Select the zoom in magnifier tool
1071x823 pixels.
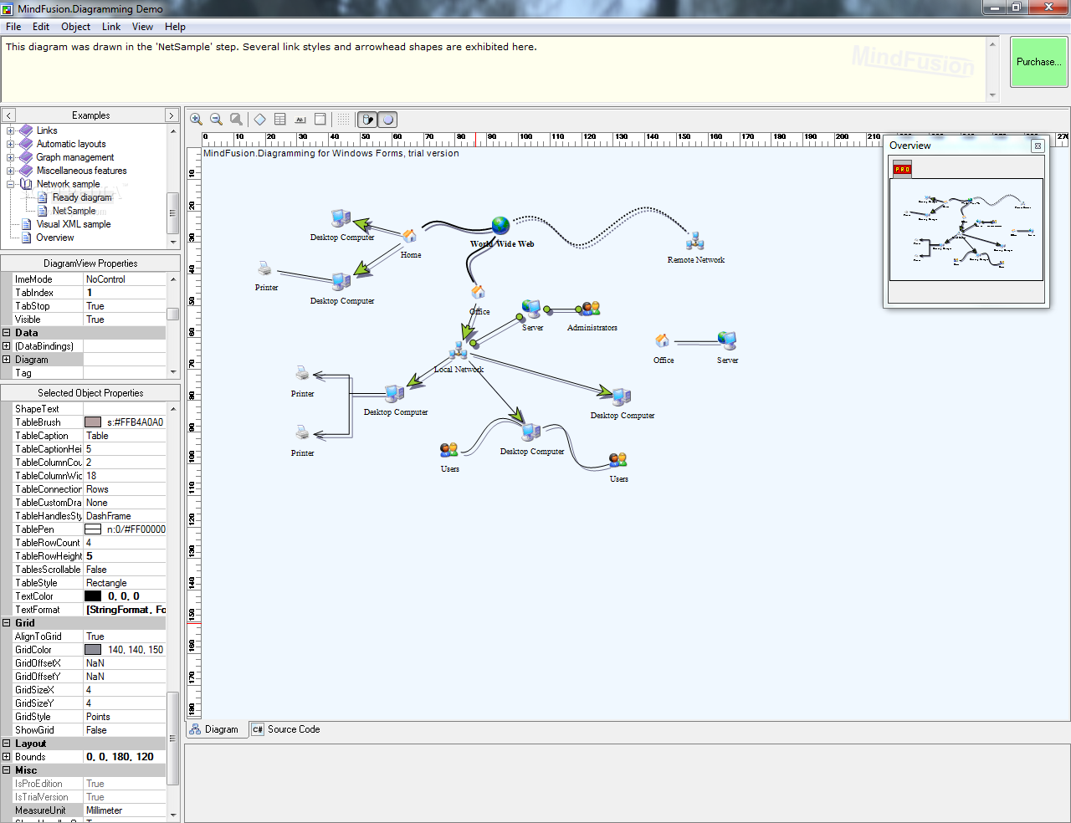point(197,120)
